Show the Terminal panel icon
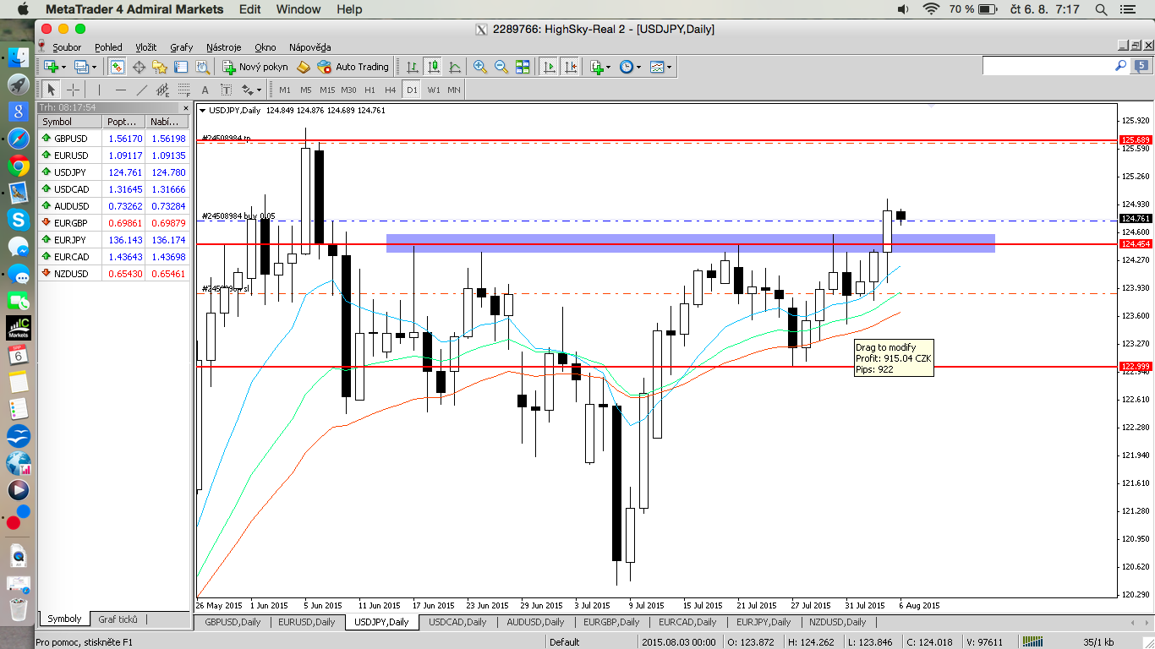The width and height of the screenshot is (1155, 649). point(181,67)
